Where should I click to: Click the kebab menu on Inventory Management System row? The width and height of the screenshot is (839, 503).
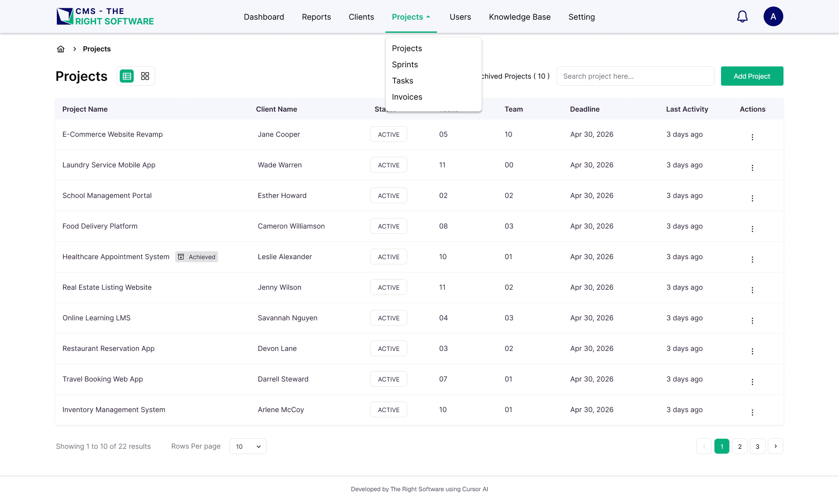[752, 412]
